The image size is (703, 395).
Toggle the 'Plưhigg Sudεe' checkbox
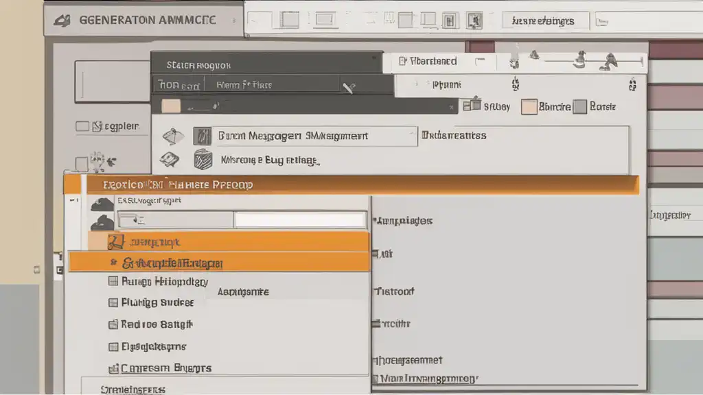(113, 302)
